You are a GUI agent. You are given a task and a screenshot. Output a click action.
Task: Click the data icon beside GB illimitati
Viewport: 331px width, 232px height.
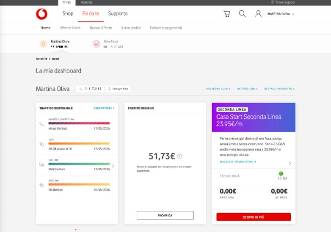42,185
